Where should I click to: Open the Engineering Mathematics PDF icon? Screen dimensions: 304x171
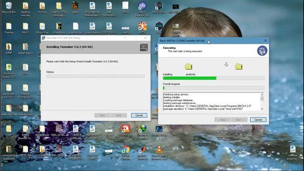tap(92, 9)
